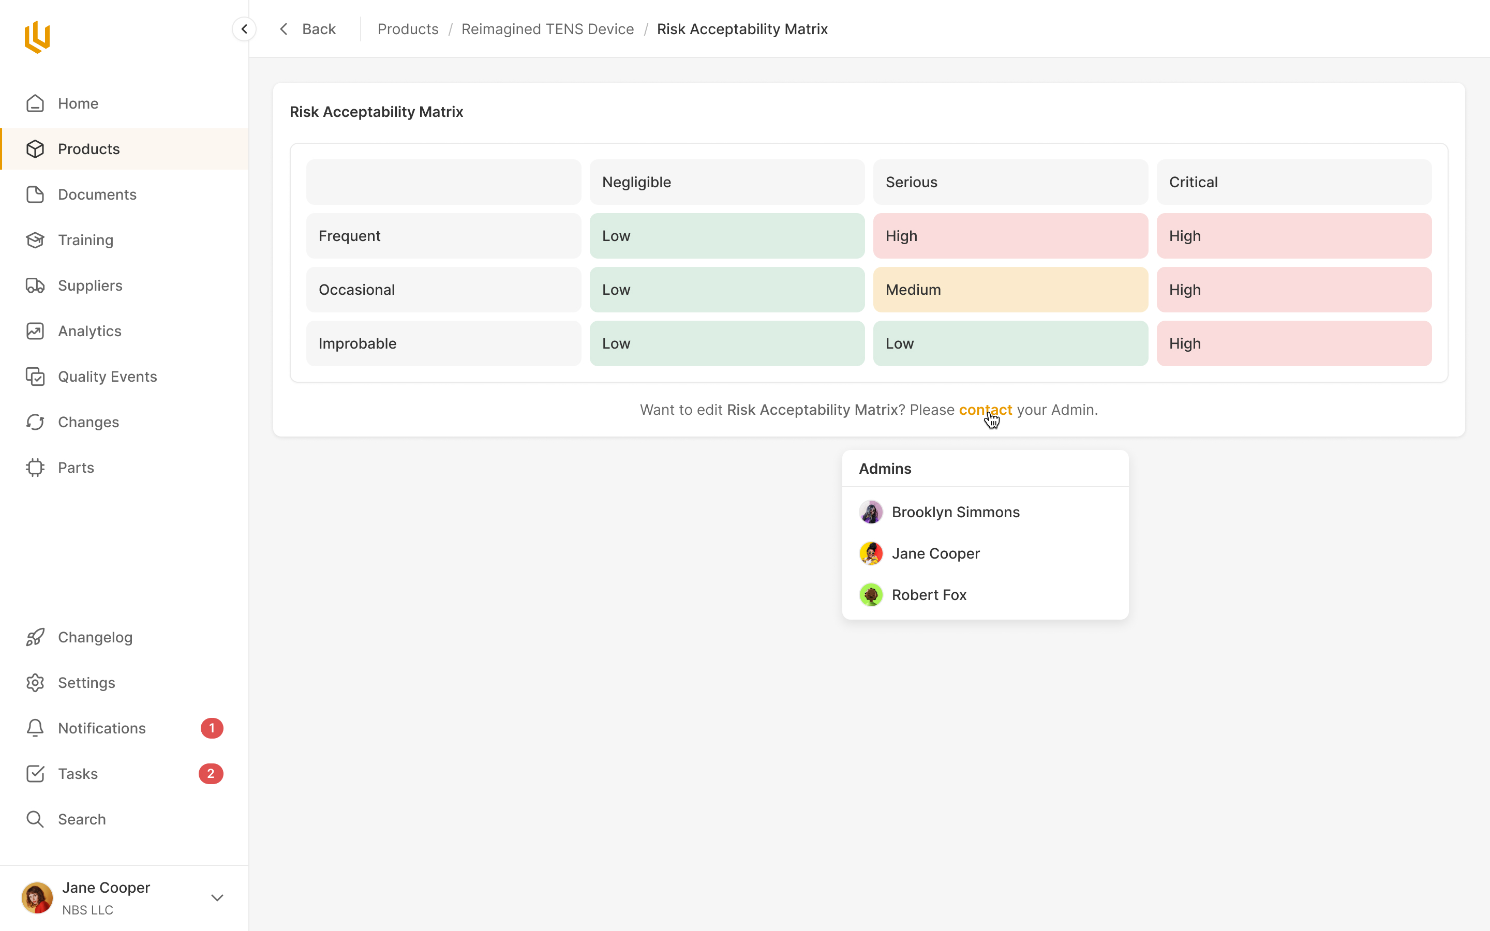The height and width of the screenshot is (931, 1490).
Task: Click the Search magnifier icon
Action: coord(35,820)
